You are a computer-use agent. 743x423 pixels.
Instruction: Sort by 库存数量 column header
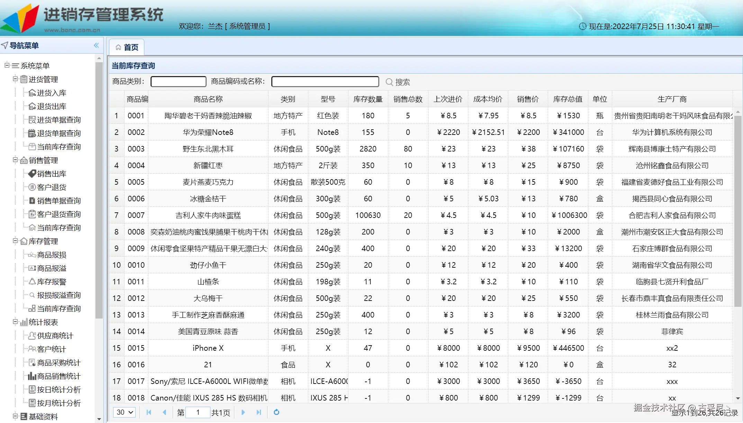click(368, 99)
